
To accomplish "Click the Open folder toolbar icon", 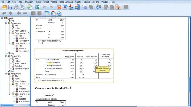I will (x=4, y=7).
